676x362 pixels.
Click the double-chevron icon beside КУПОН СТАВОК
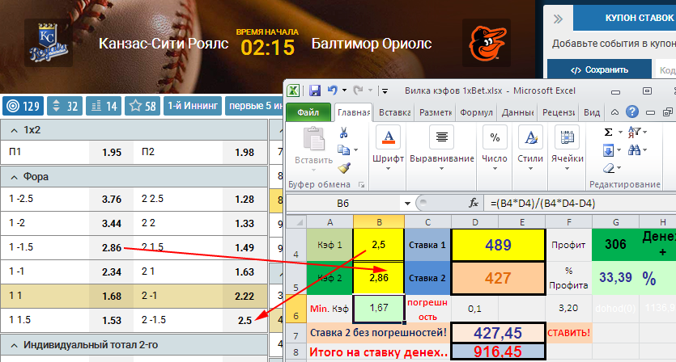click(558, 19)
